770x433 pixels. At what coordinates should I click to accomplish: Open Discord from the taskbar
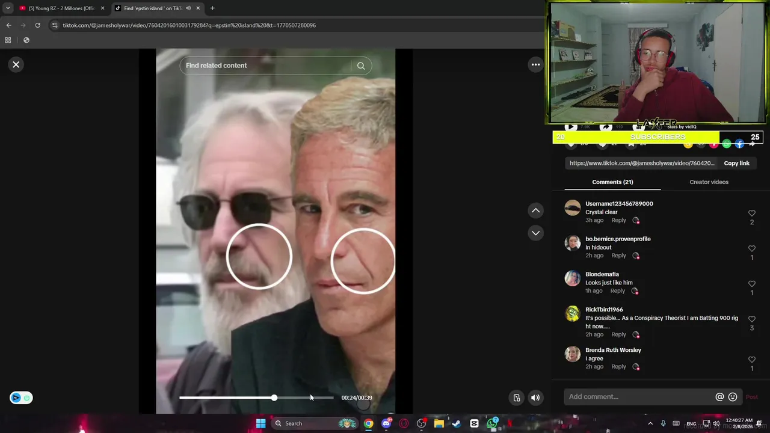pos(386,423)
